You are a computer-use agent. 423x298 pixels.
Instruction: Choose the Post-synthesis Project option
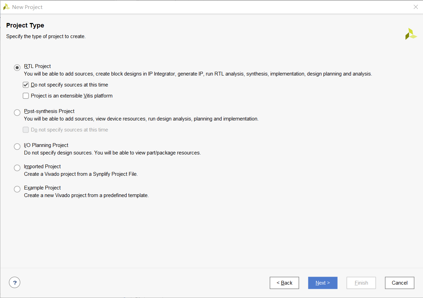pos(17,113)
